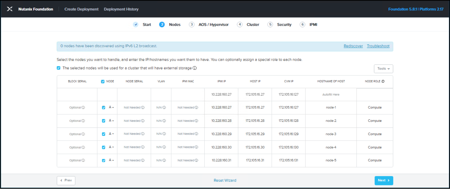Screen dimensions: 450x189
Task: Click IPMI MAC info icon in node-4 row
Action: coord(196,147)
